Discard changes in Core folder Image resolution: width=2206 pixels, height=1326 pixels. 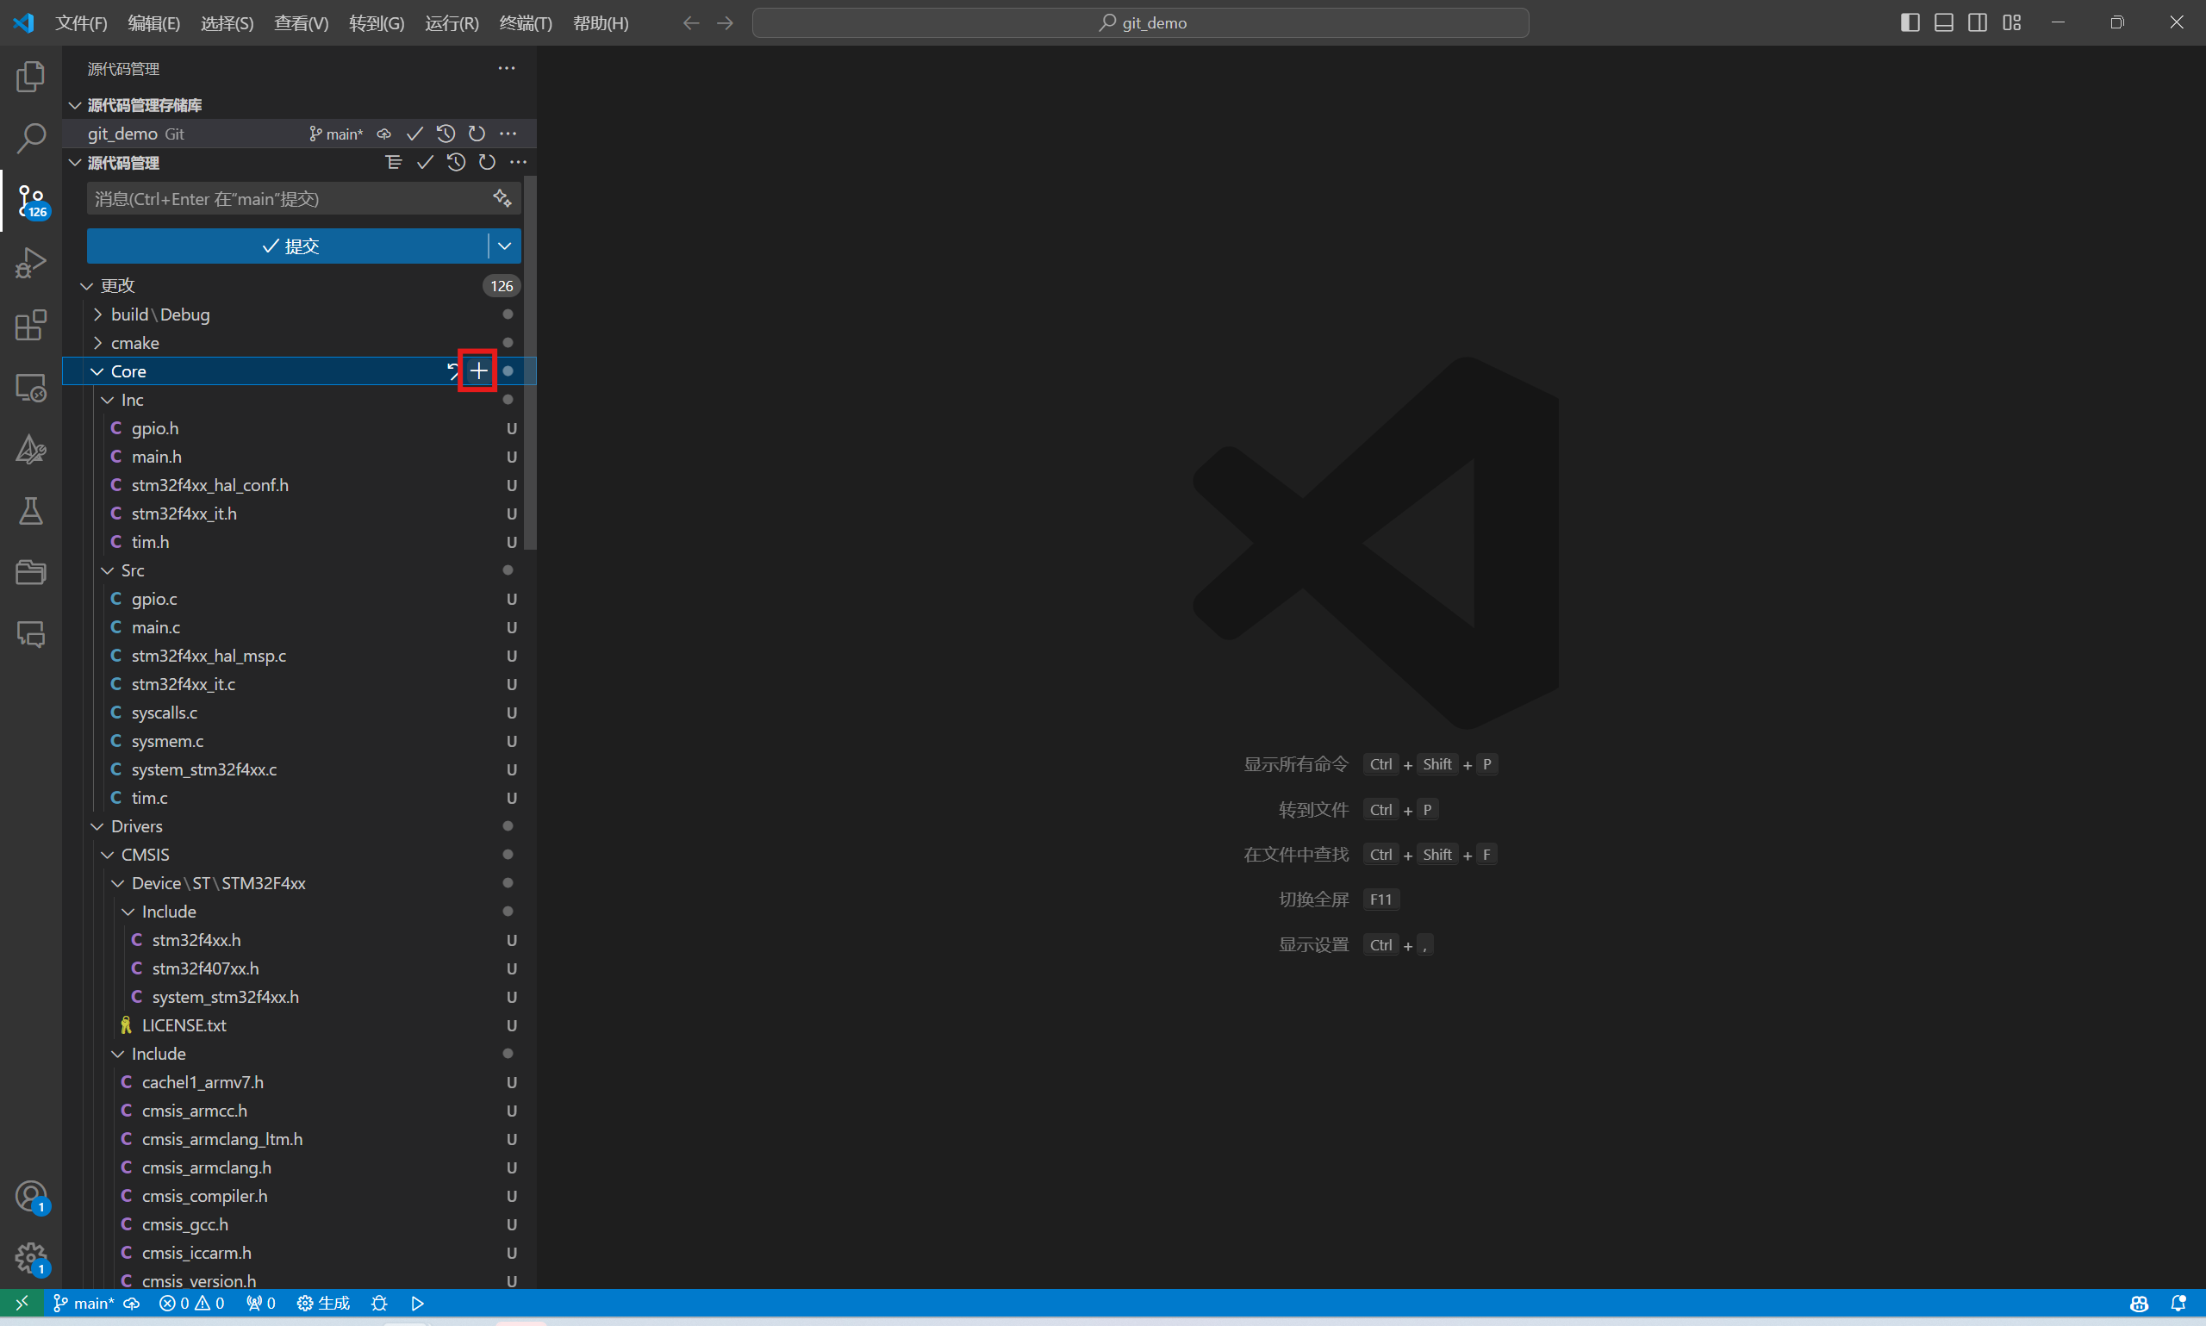(x=453, y=370)
